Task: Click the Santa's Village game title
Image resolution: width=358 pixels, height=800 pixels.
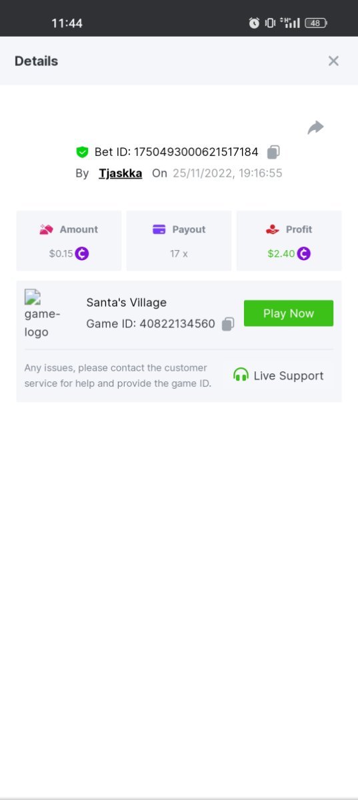Action: (x=127, y=302)
